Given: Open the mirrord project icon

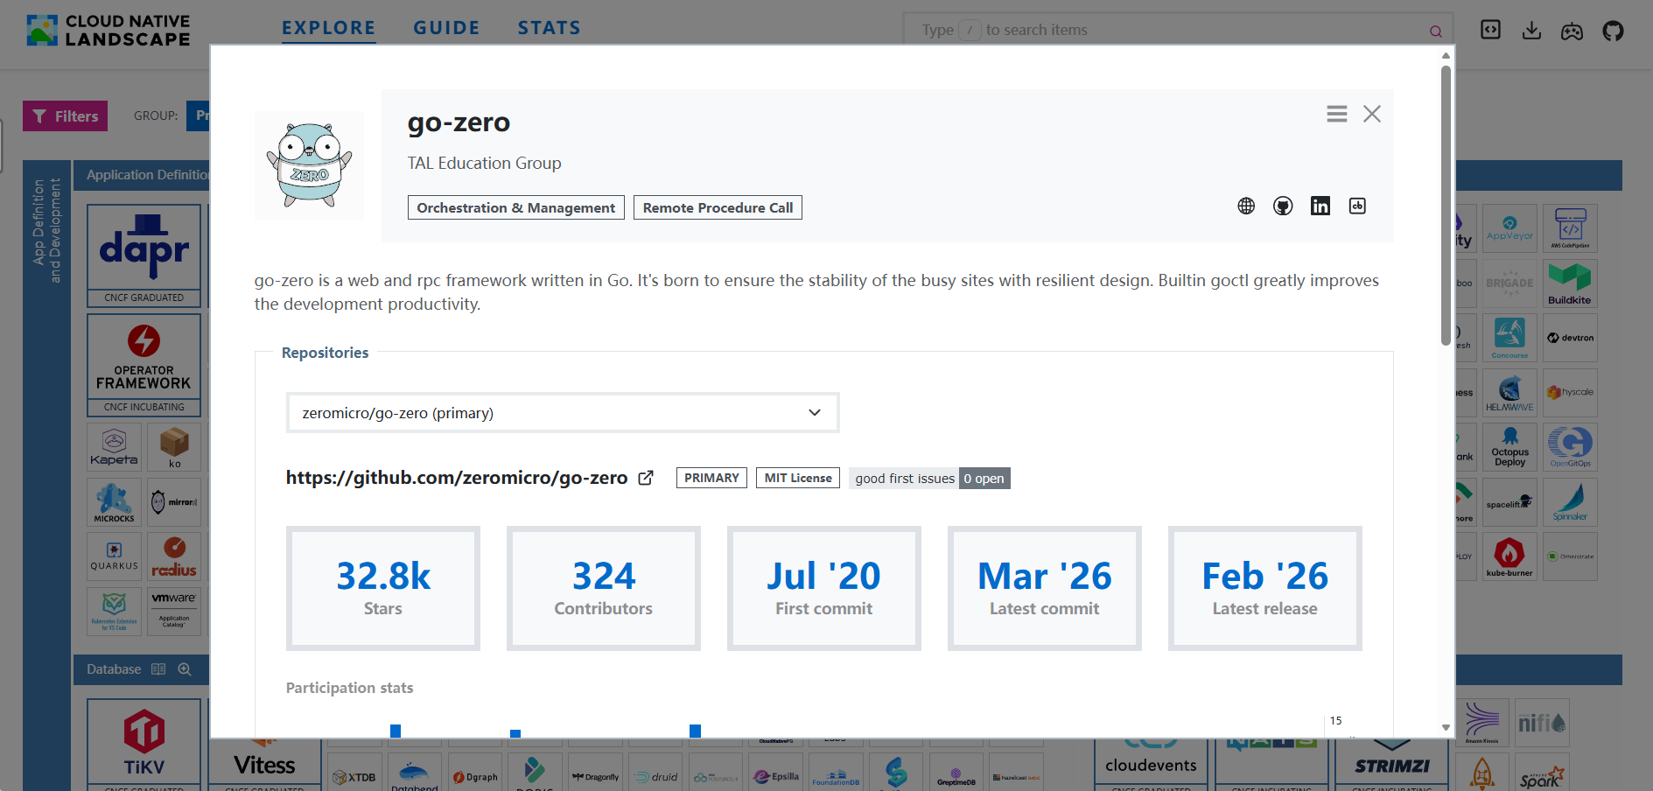Looking at the screenshot, I should tap(174, 502).
